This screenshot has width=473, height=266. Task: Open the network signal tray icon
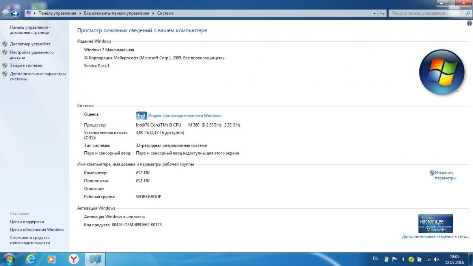(x=427, y=259)
